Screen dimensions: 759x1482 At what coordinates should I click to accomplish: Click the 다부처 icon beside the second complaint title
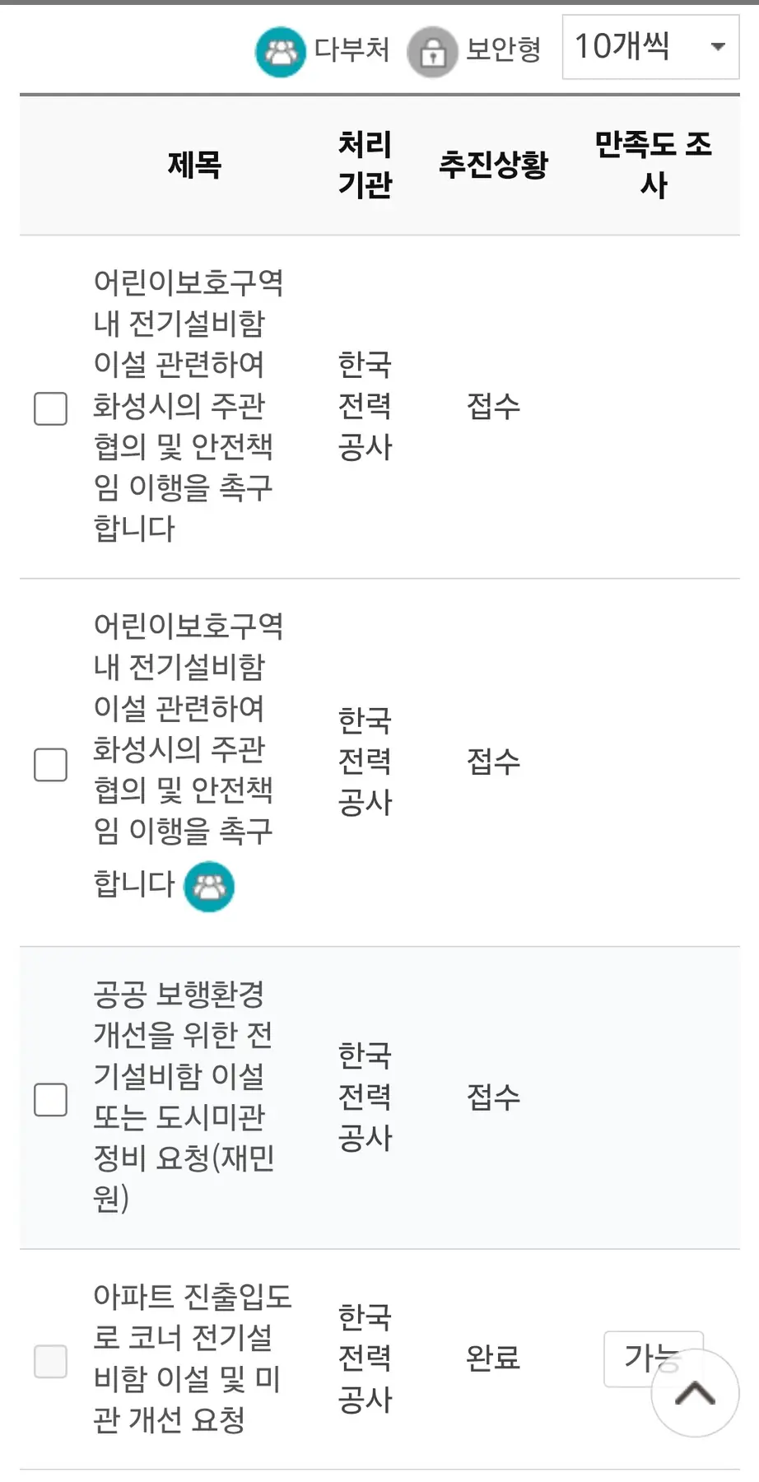[209, 886]
